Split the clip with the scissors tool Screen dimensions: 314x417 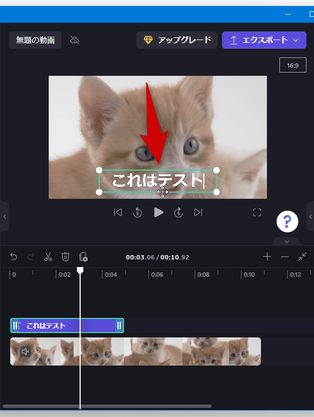click(48, 257)
